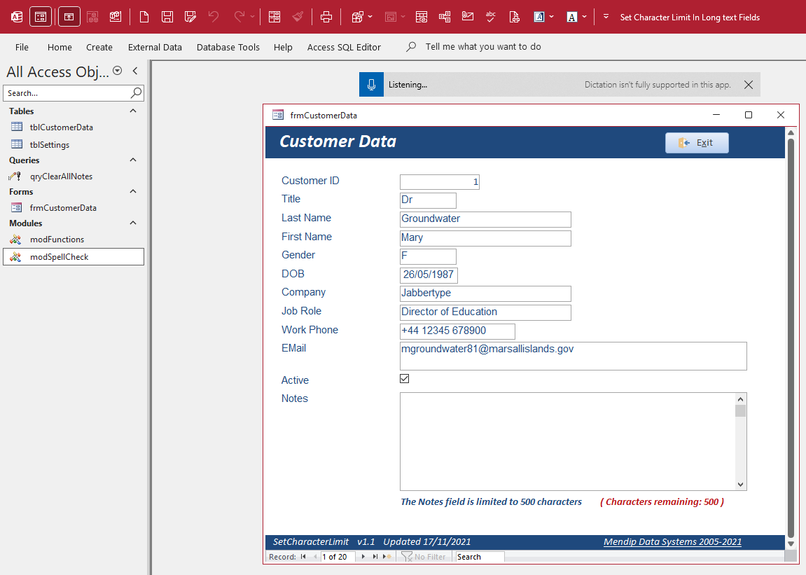Click the Print Preview icon in toolbar
Viewport: 806px width, 575px height.
point(514,17)
